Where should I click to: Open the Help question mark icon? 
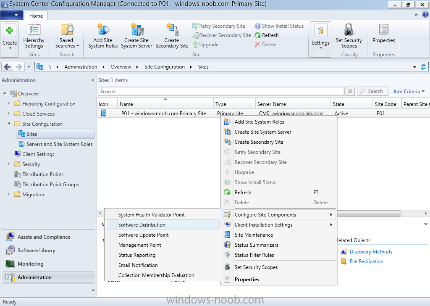(425, 15)
